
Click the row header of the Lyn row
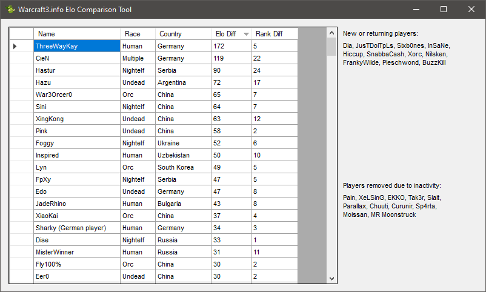click(x=21, y=167)
